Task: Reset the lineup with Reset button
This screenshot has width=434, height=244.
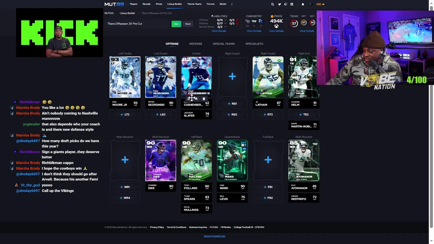Action: click(x=188, y=24)
